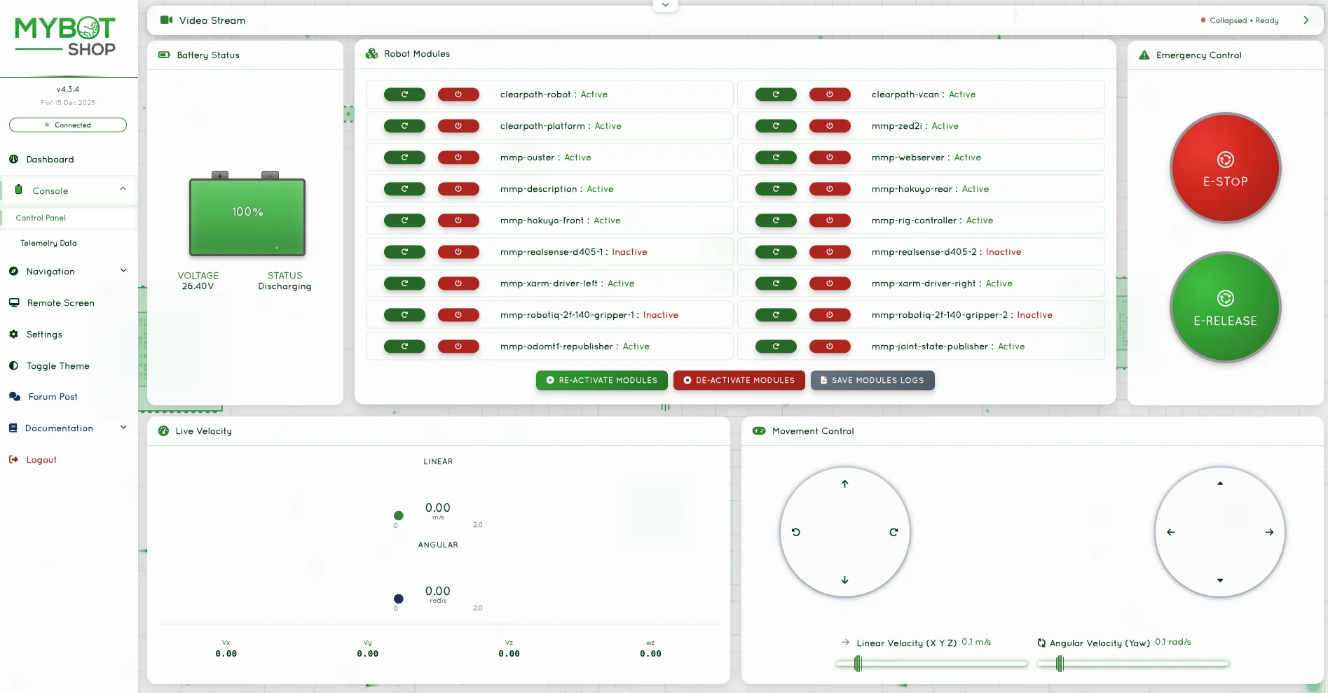The image size is (1328, 693).
Task: Restart the mmp-realsense-d405-1 module
Action: pyautogui.click(x=404, y=252)
